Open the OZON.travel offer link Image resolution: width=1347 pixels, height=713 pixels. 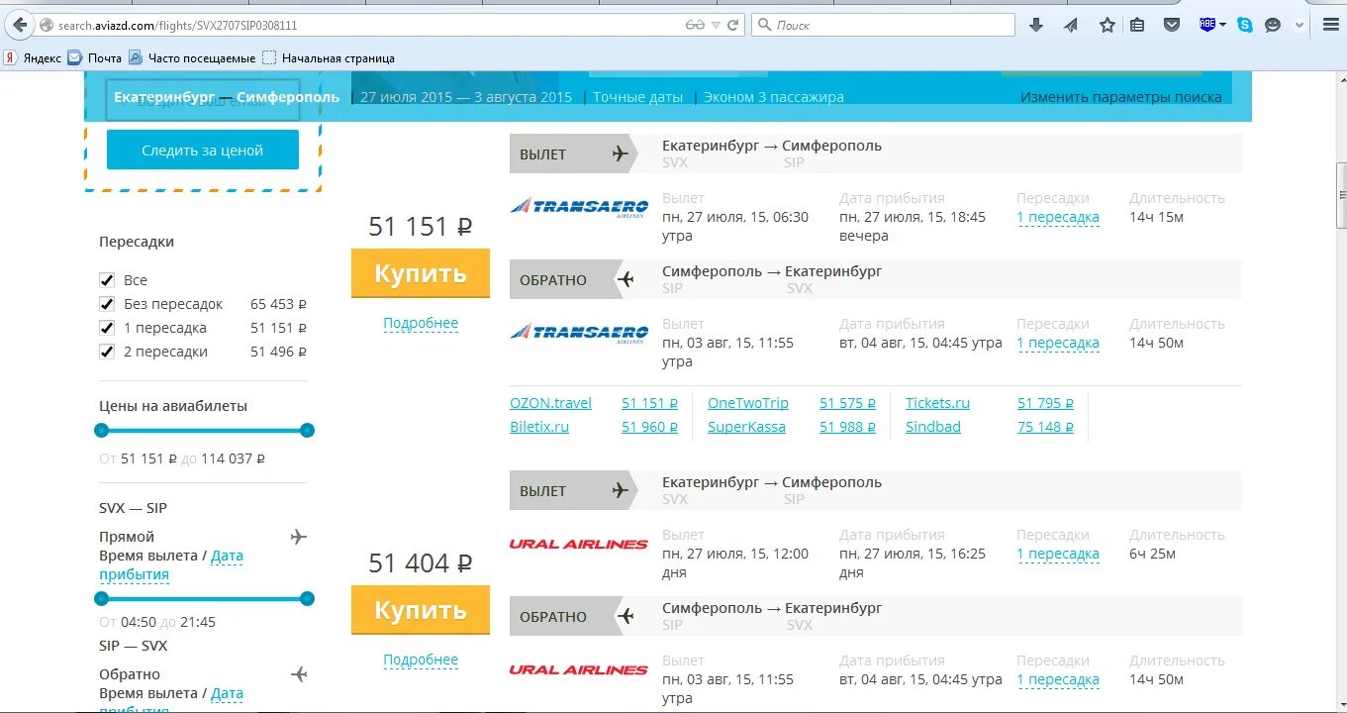[550, 403]
